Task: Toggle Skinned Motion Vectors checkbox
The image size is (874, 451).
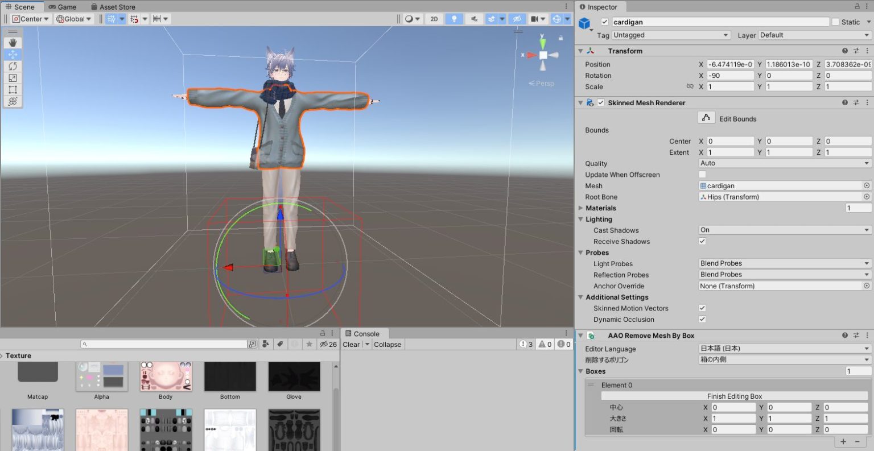Action: (702, 308)
